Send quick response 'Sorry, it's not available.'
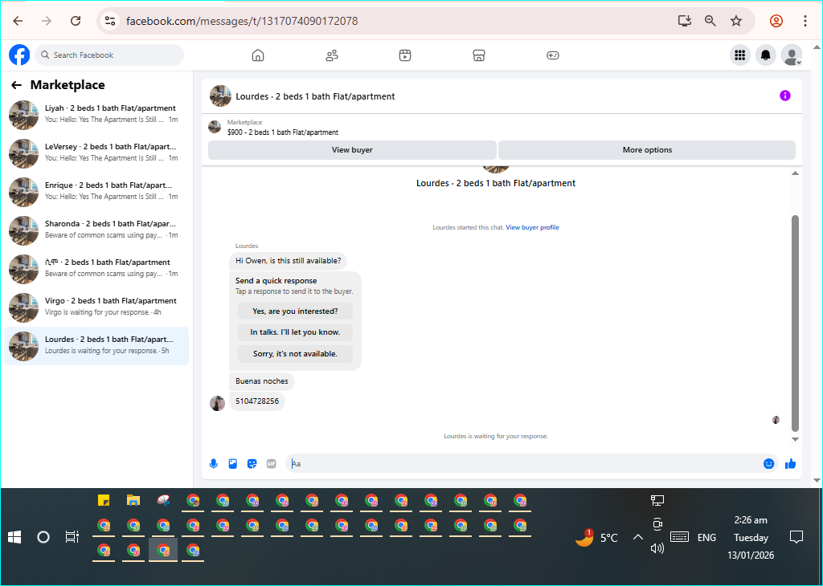 click(295, 354)
